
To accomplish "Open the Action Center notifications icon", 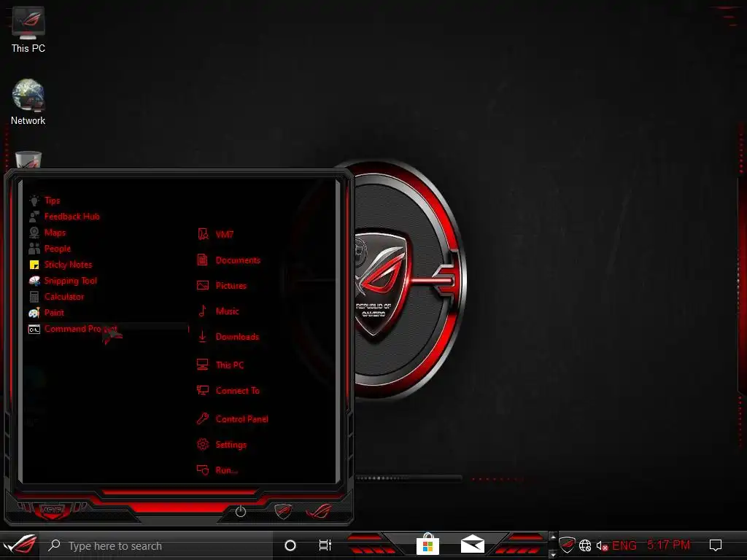I will click(x=716, y=545).
